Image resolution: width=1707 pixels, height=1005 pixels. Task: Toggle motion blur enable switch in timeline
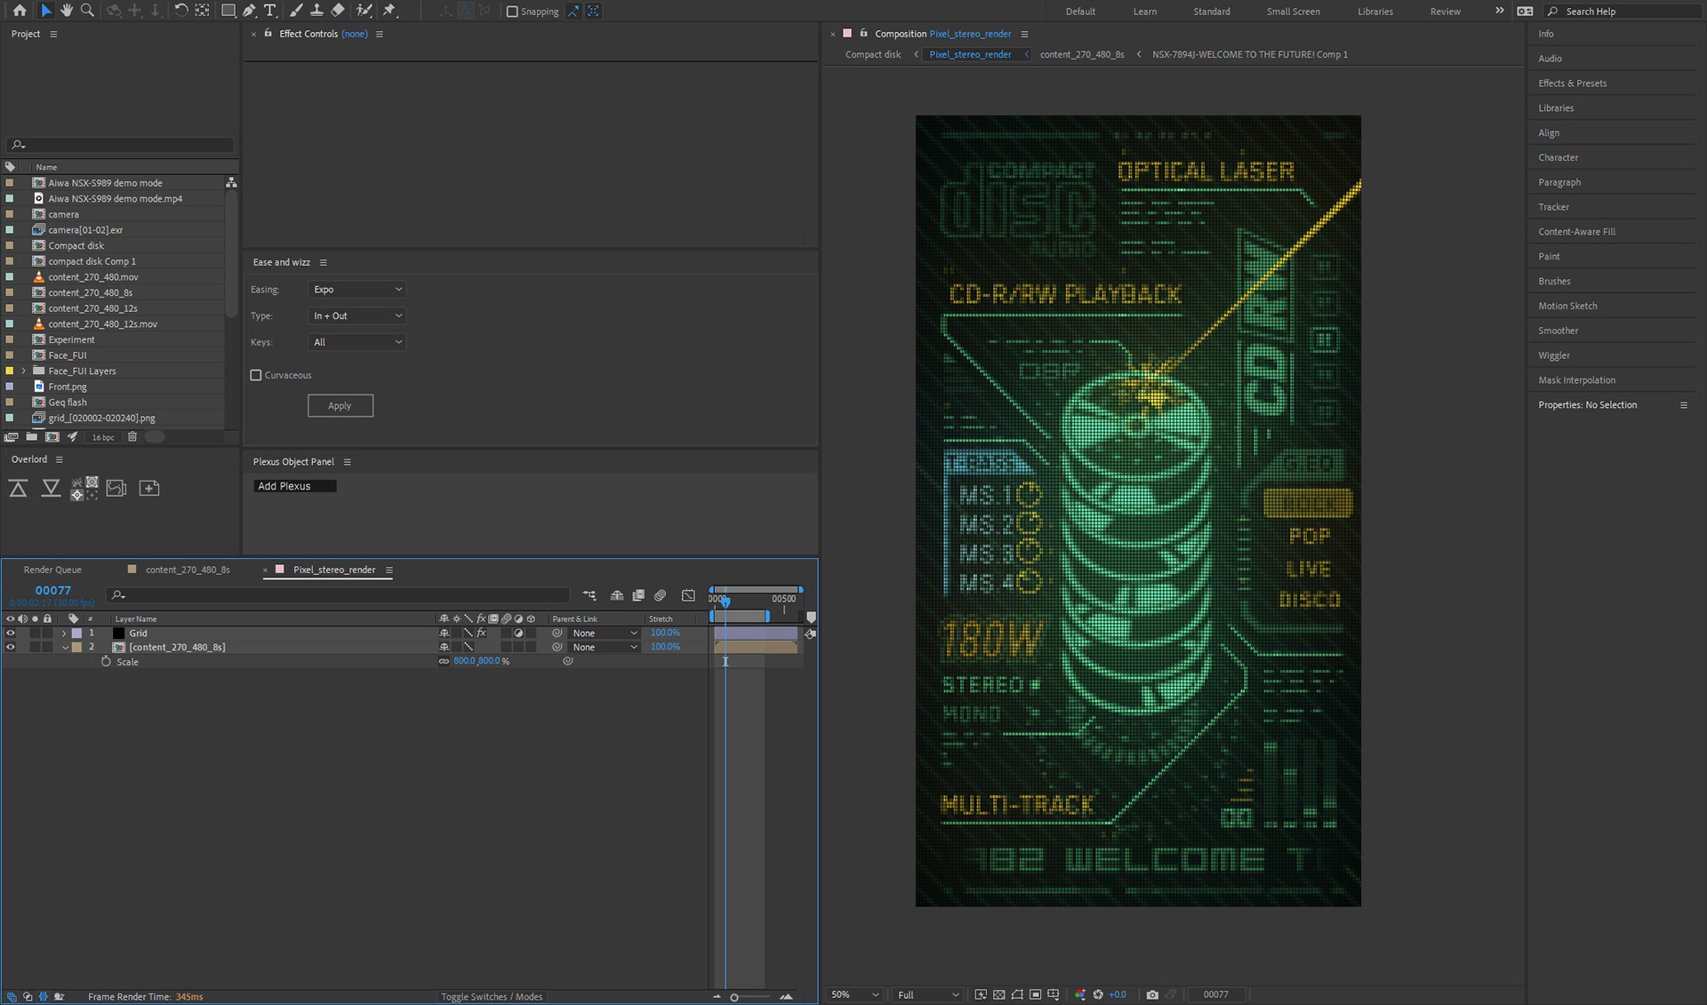coord(660,595)
